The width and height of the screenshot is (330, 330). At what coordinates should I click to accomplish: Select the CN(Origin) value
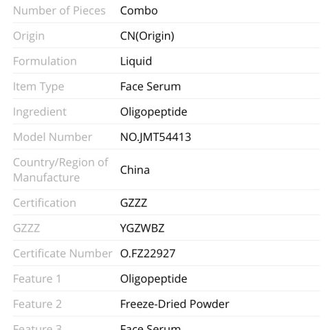pos(147,36)
